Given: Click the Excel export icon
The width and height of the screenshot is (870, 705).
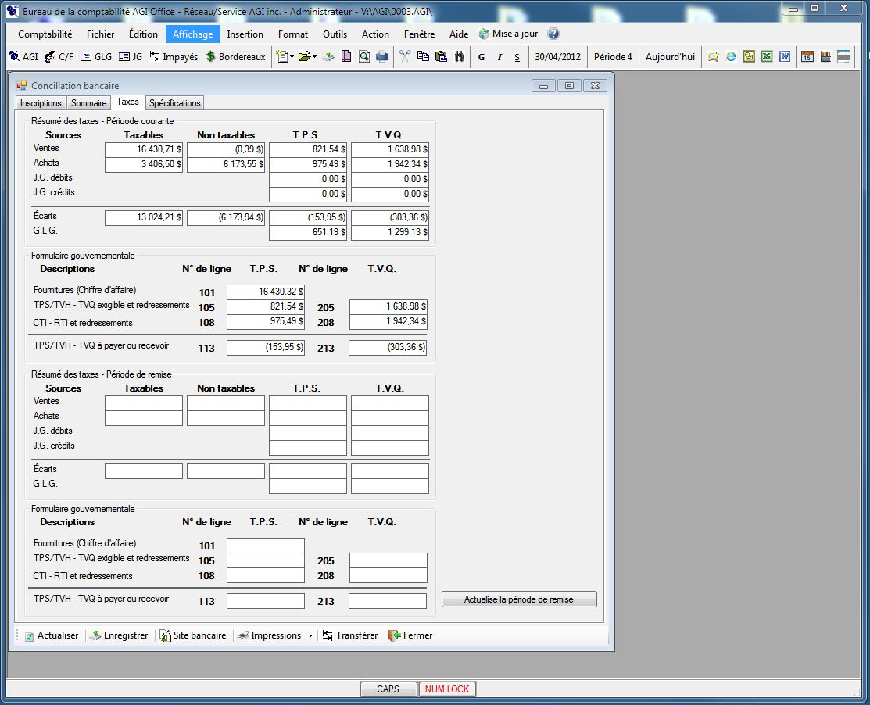Looking at the screenshot, I should pyautogui.click(x=767, y=56).
